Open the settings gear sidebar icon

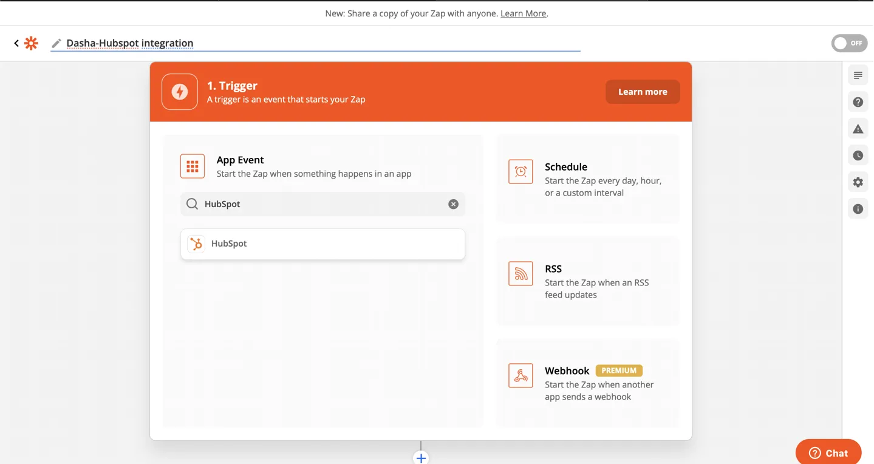coord(858,182)
